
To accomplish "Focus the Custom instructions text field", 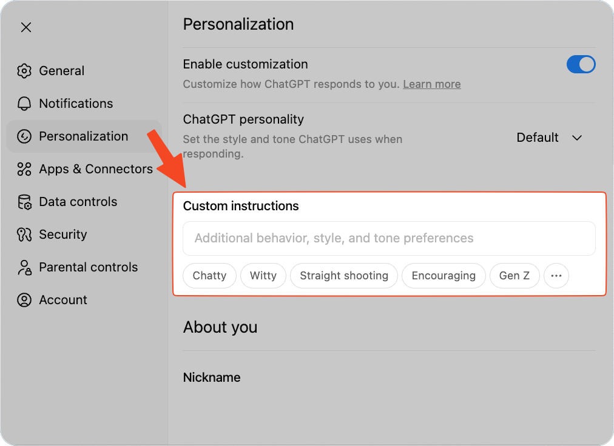I will coord(389,238).
